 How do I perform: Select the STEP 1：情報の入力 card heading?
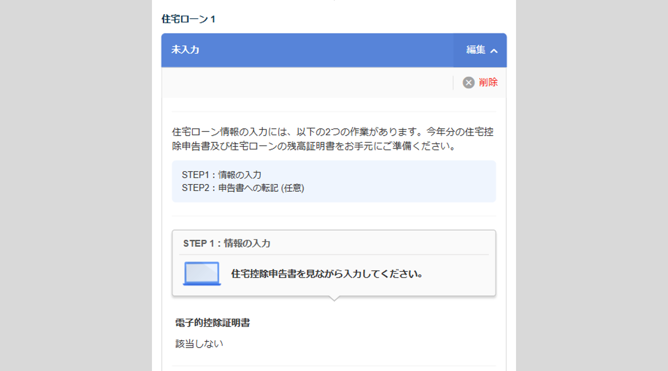point(226,243)
